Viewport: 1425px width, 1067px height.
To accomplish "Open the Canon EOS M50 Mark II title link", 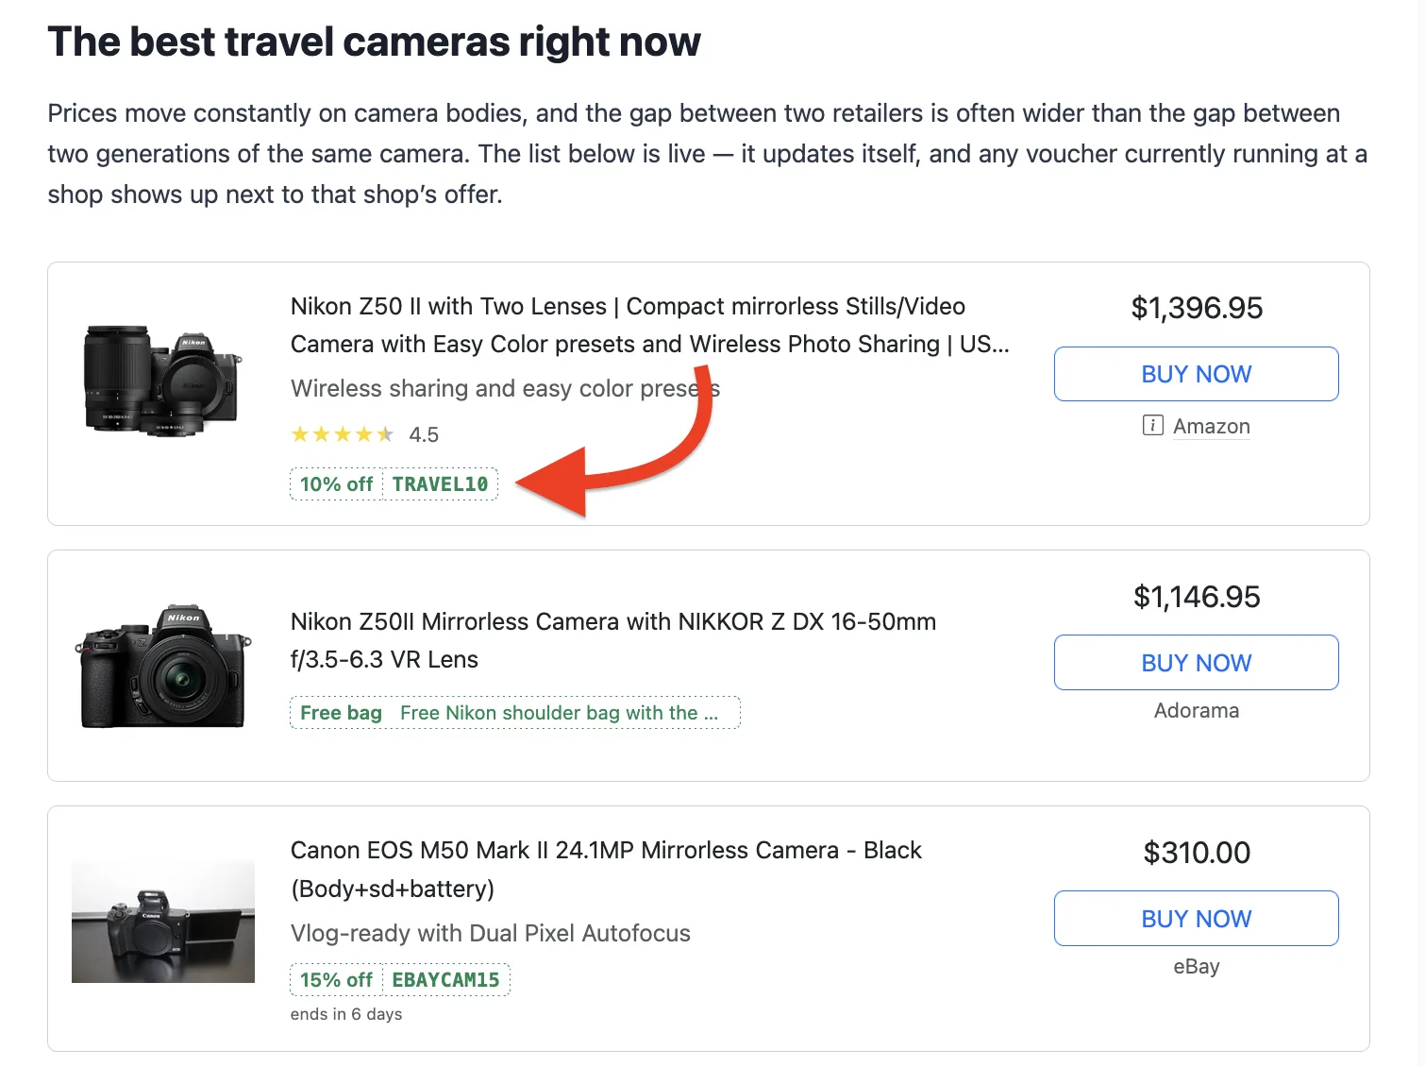I will click(x=606, y=870).
